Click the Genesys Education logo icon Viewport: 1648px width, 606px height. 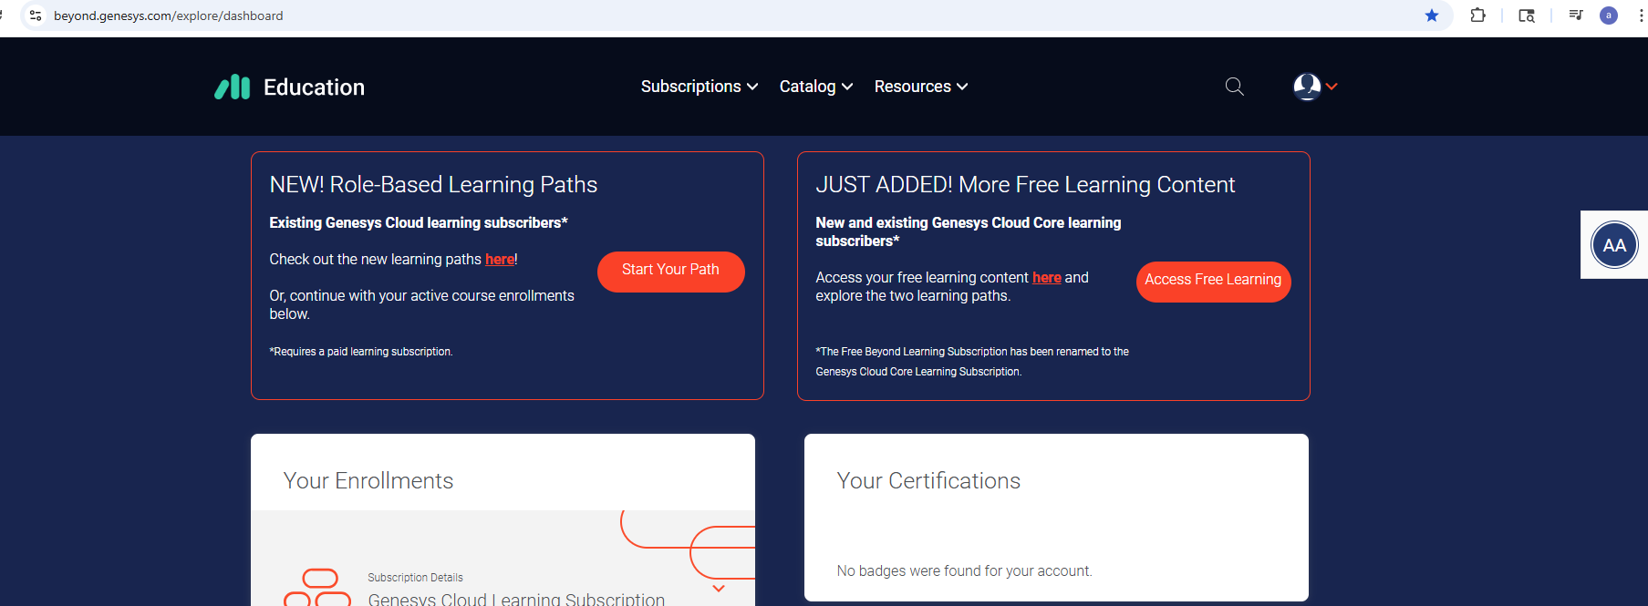[x=233, y=87]
